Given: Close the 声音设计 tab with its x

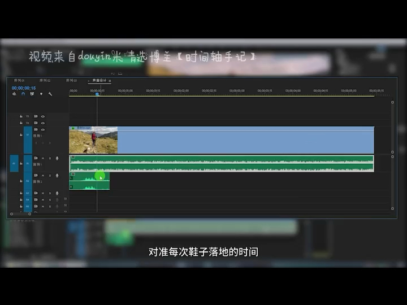Looking at the screenshot, I should [x=89, y=81].
